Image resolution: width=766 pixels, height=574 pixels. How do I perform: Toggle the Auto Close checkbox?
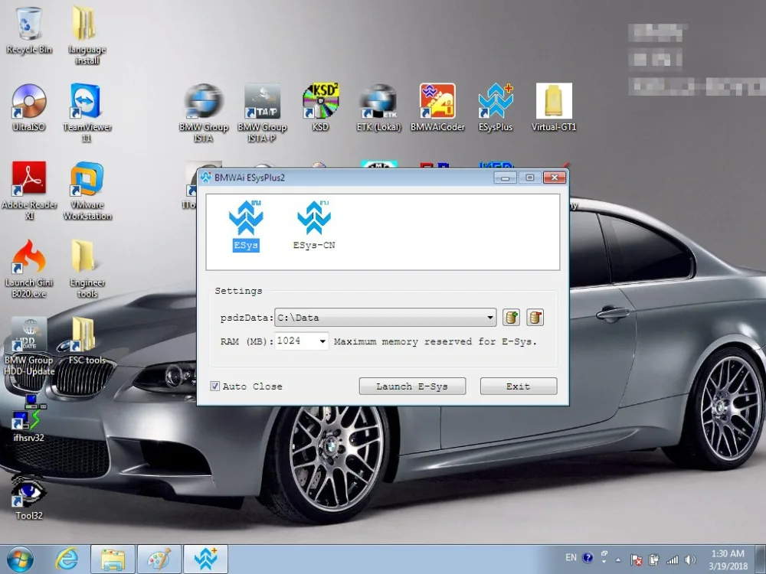[215, 386]
